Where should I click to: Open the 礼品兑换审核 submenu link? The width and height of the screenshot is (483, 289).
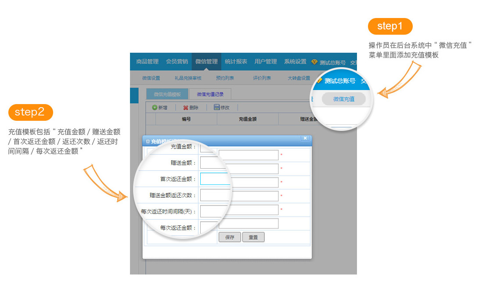click(x=188, y=78)
